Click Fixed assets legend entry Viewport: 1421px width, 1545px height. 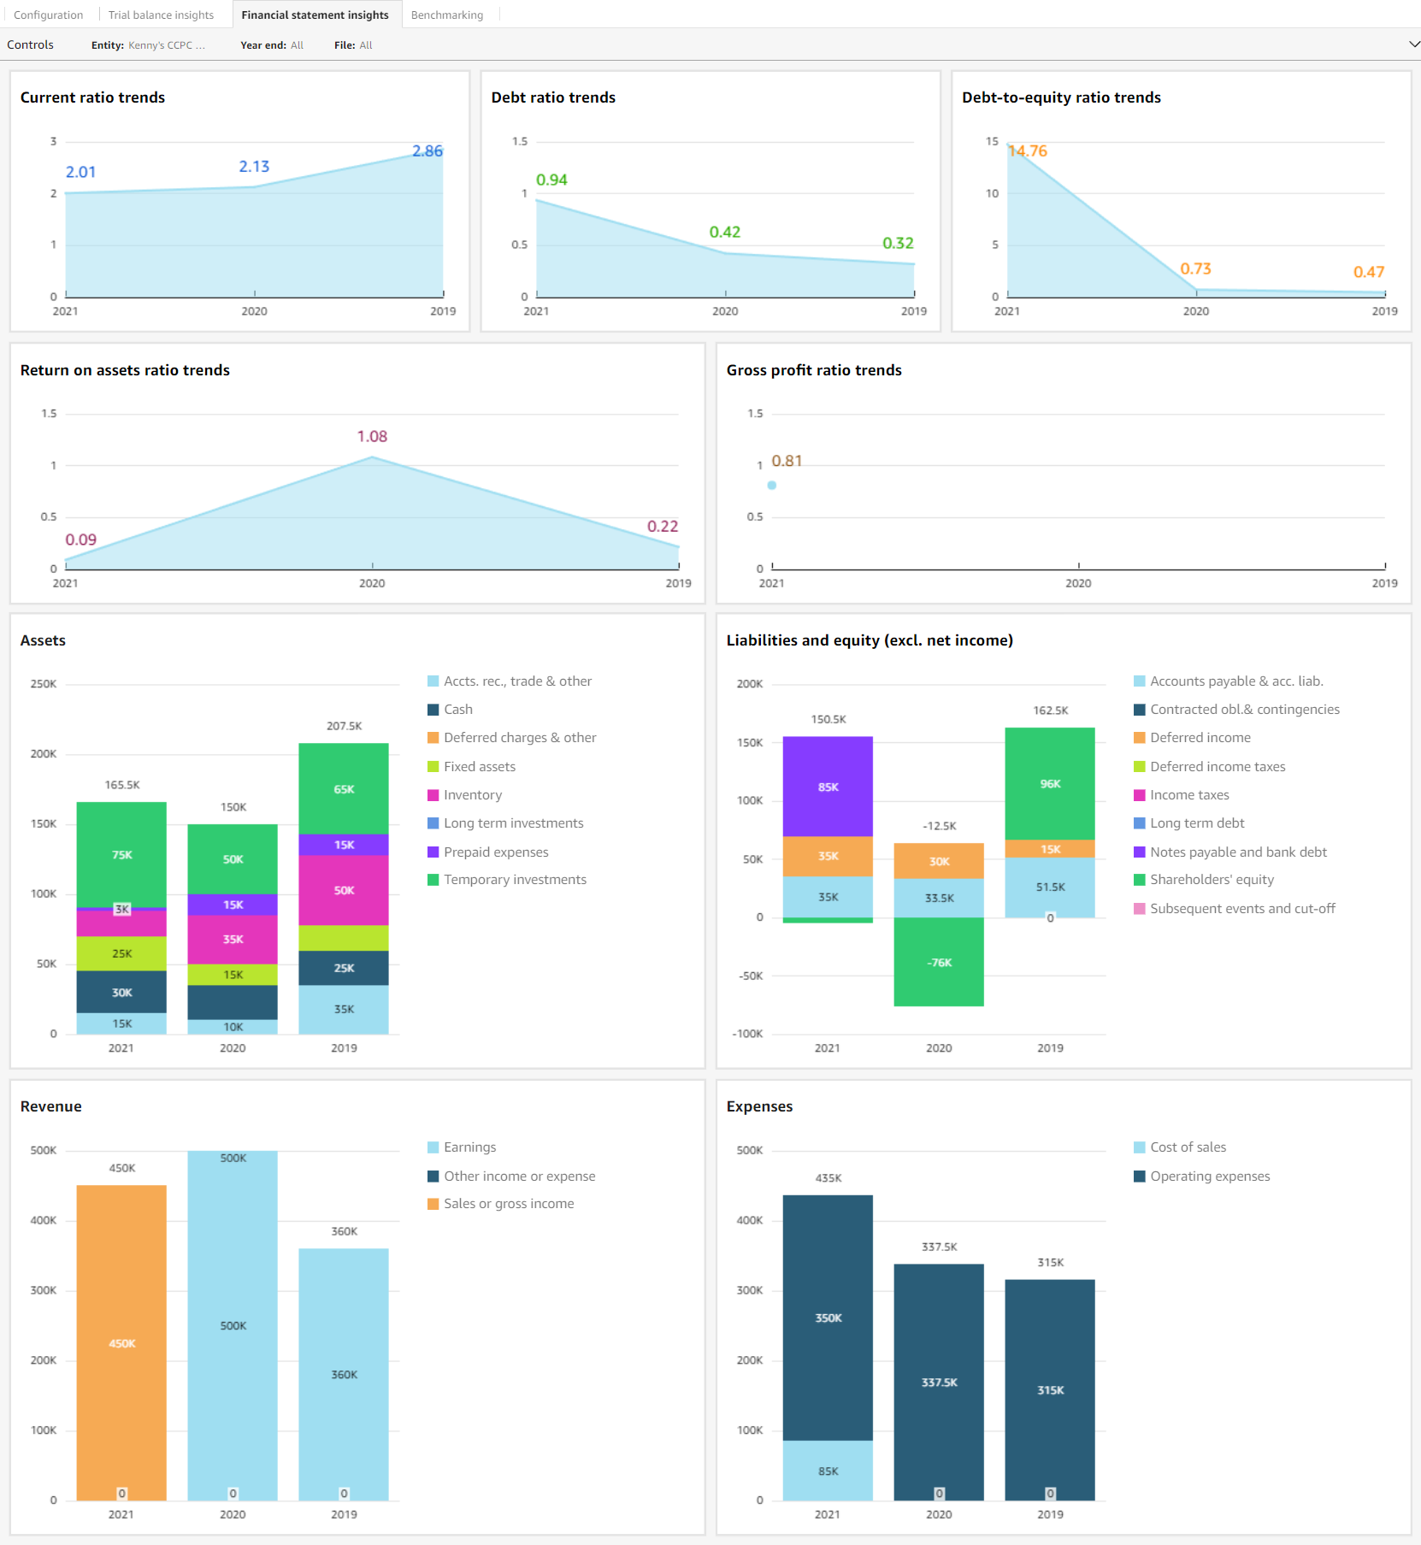[479, 767]
